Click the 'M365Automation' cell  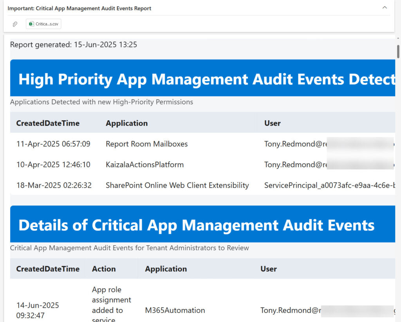(175, 310)
